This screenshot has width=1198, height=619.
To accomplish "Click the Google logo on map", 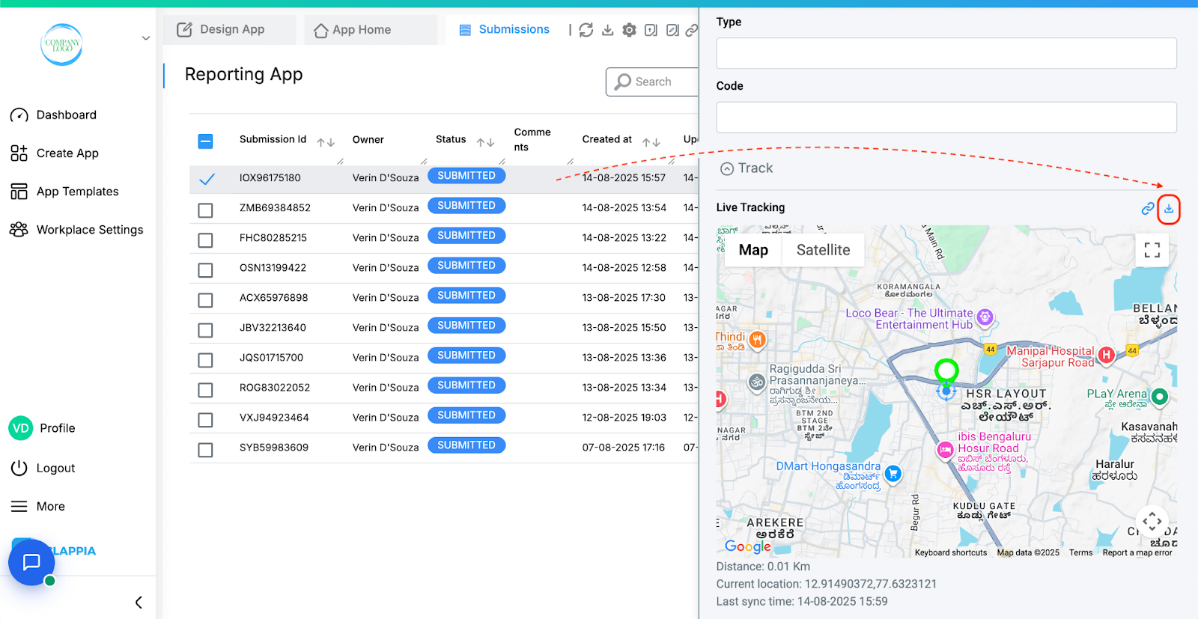I will pyautogui.click(x=748, y=546).
